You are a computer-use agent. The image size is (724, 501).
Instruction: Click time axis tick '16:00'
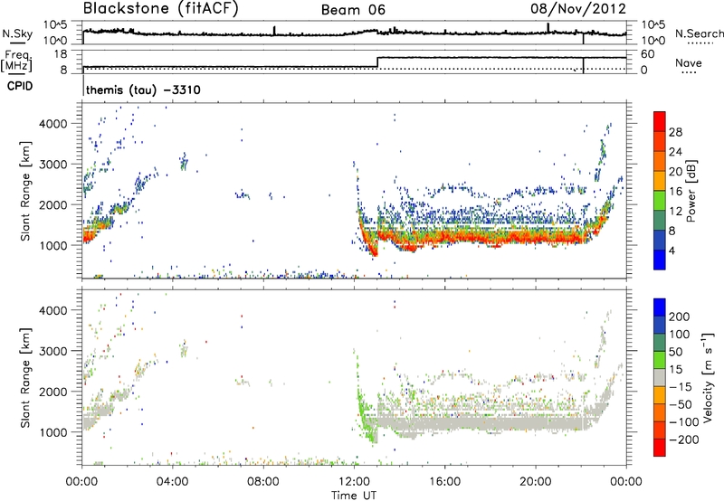[x=444, y=482]
